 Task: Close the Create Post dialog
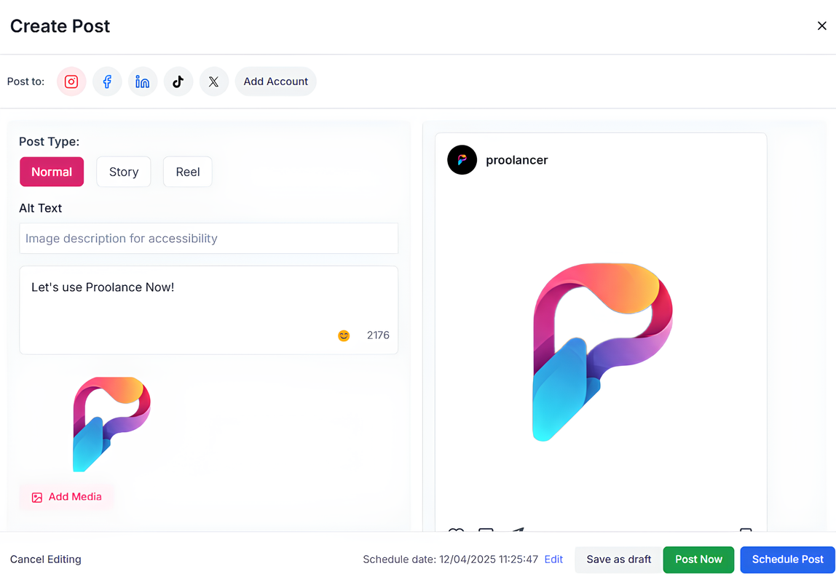click(x=821, y=25)
